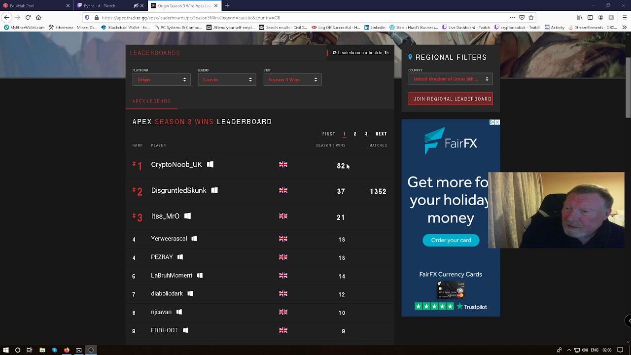This screenshot has height=355, width=631.
Task: Open the Legend dropdown showing Caustic
Action: pos(227,79)
